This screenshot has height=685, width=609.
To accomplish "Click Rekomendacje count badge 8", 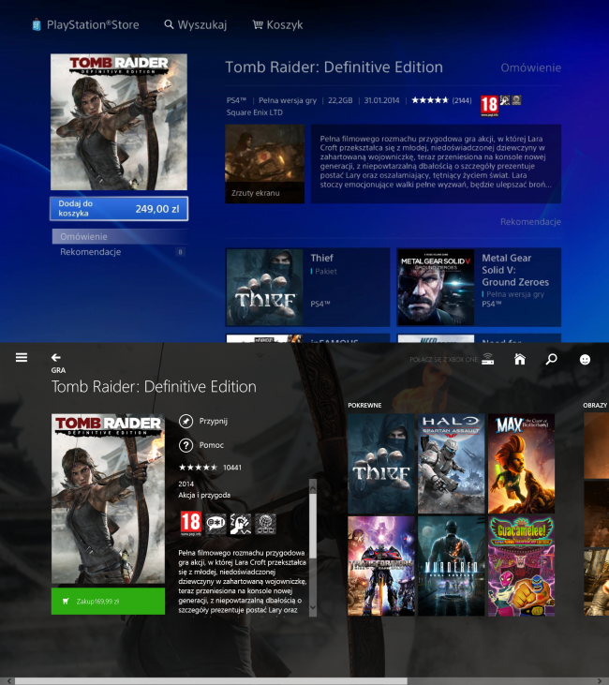I will click(180, 252).
